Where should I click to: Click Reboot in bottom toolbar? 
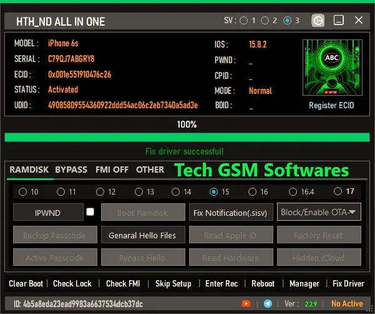263,283
